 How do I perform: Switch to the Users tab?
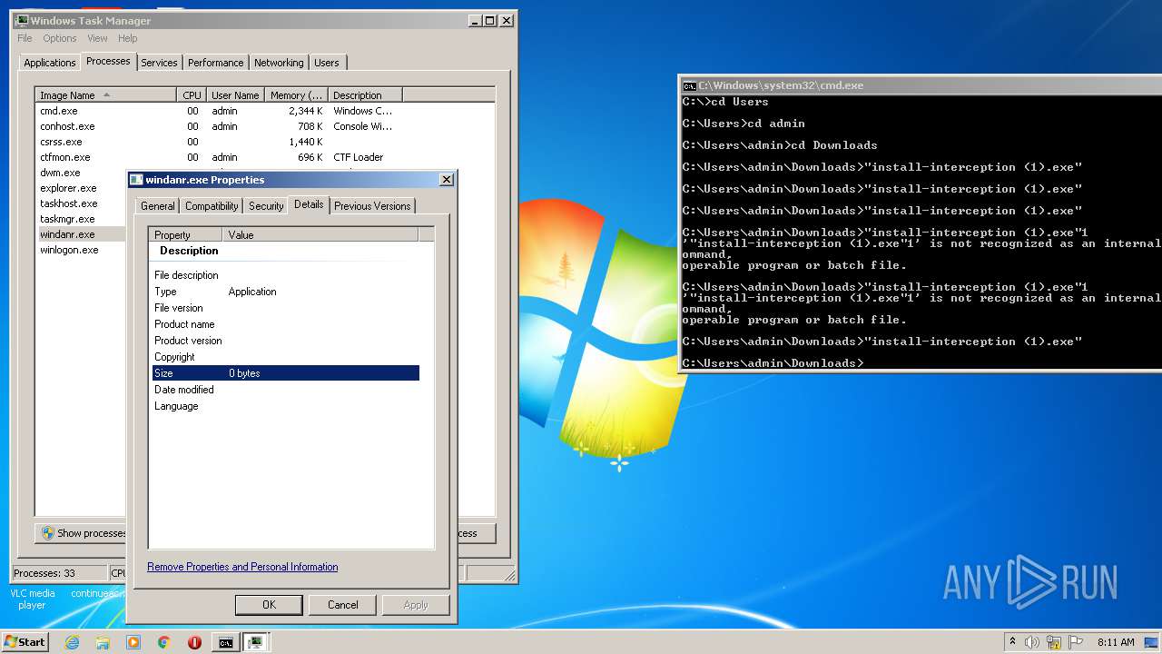(x=327, y=63)
